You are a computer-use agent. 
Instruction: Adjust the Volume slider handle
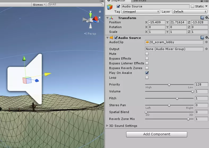(x=193, y=92)
